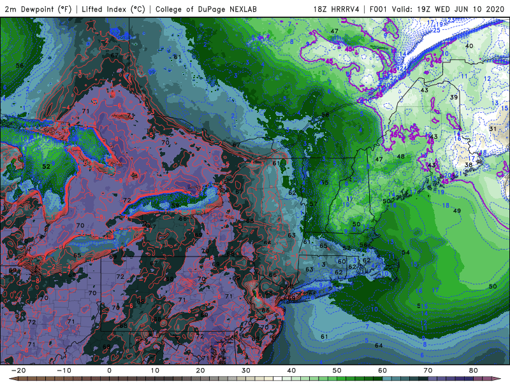Click the '54' dewpoint value offshore

point(405,252)
